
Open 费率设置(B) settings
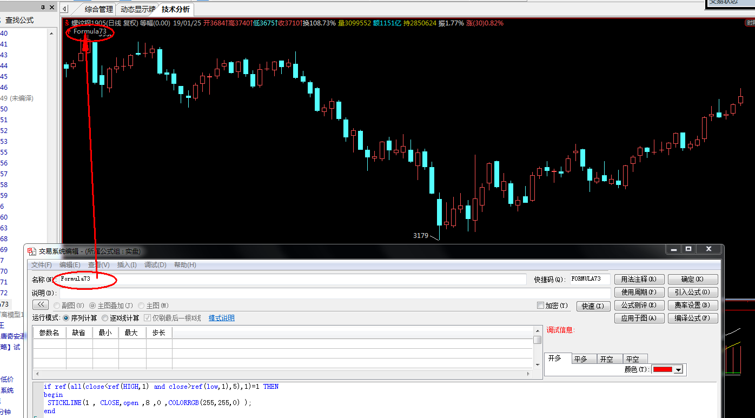pyautogui.click(x=693, y=306)
